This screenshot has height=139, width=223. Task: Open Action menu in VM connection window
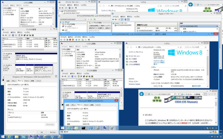tap(71, 37)
